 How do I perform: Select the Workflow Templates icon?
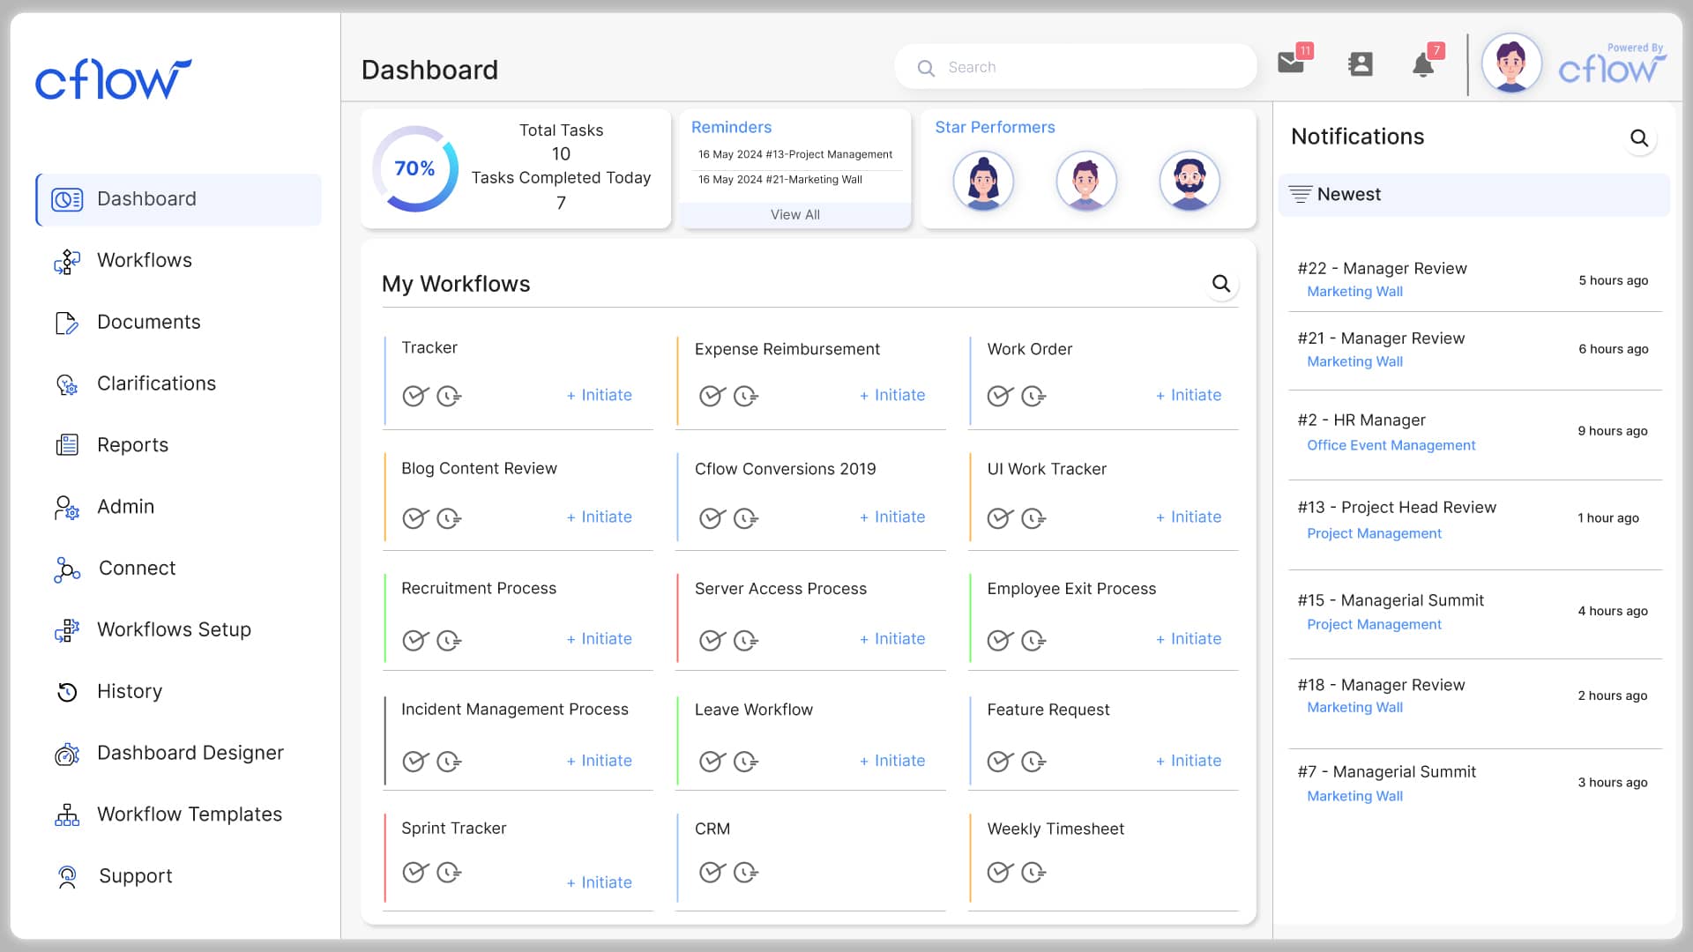point(67,815)
